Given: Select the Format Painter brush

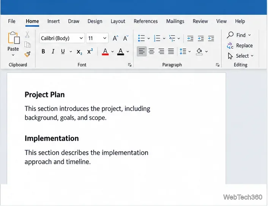Looking at the screenshot, I should coord(27,54).
